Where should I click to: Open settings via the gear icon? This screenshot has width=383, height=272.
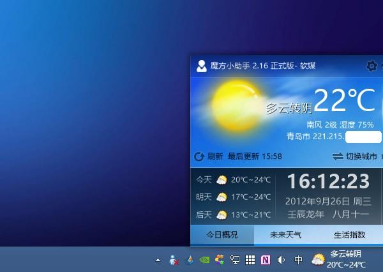[x=371, y=66]
